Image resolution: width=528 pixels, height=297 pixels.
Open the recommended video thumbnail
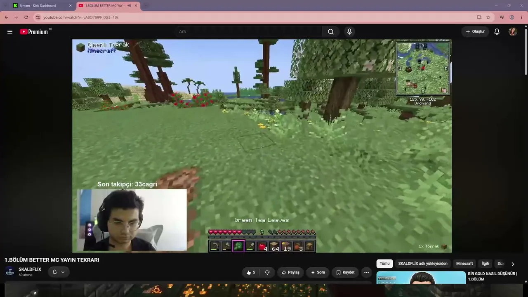421,277
